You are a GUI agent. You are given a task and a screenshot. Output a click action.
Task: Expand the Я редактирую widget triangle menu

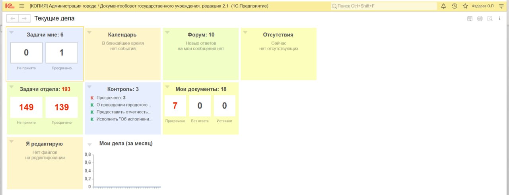(x=12, y=141)
